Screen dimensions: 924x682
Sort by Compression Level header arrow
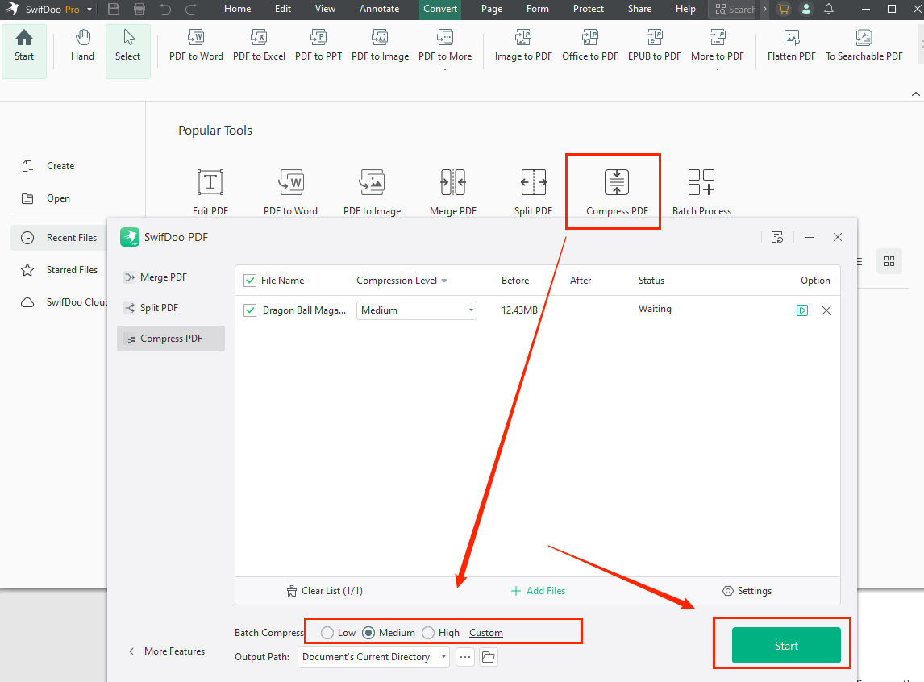tap(444, 281)
